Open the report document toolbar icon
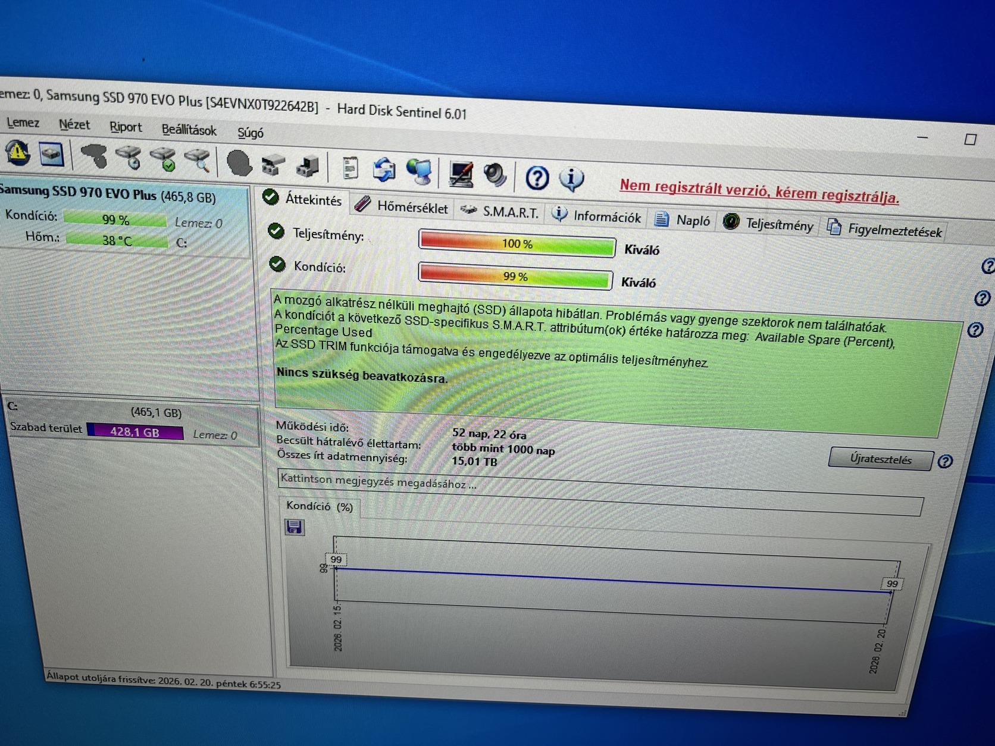This screenshot has width=995, height=746. [x=351, y=168]
